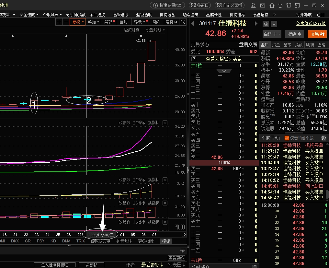Click 打开导航 in the menu bar
This screenshot has width=329, height=268.
pyautogui.click(x=304, y=15)
